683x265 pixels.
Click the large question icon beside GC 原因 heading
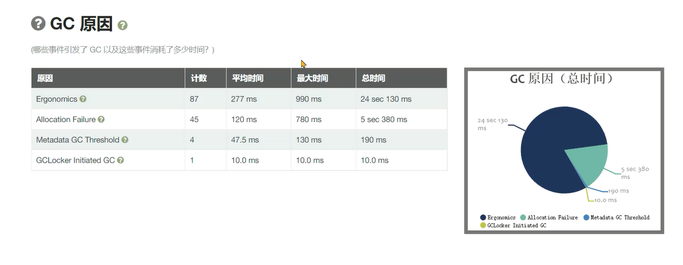(x=38, y=24)
